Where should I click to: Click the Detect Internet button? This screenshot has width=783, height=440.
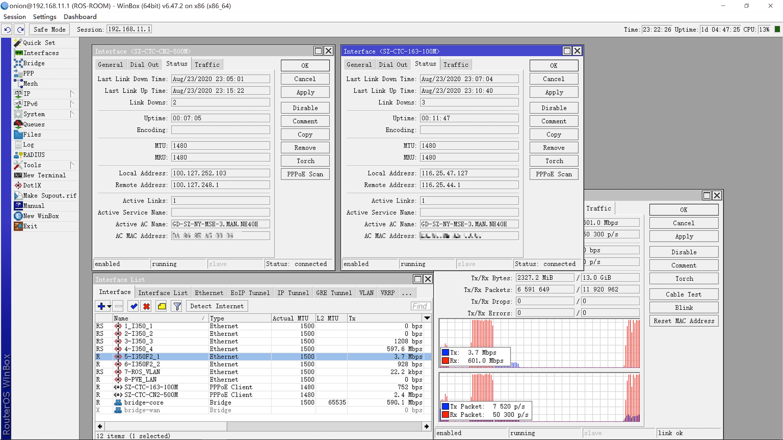click(x=217, y=306)
